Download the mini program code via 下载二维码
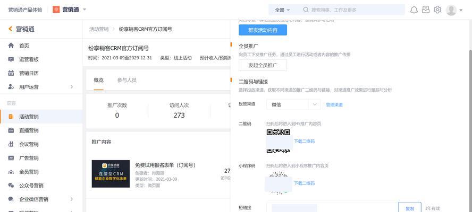The height and width of the screenshot is (212, 472). [x=304, y=183]
